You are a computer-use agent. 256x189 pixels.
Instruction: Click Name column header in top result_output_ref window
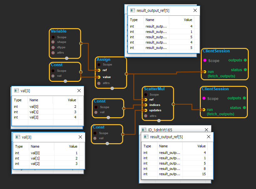150,20
